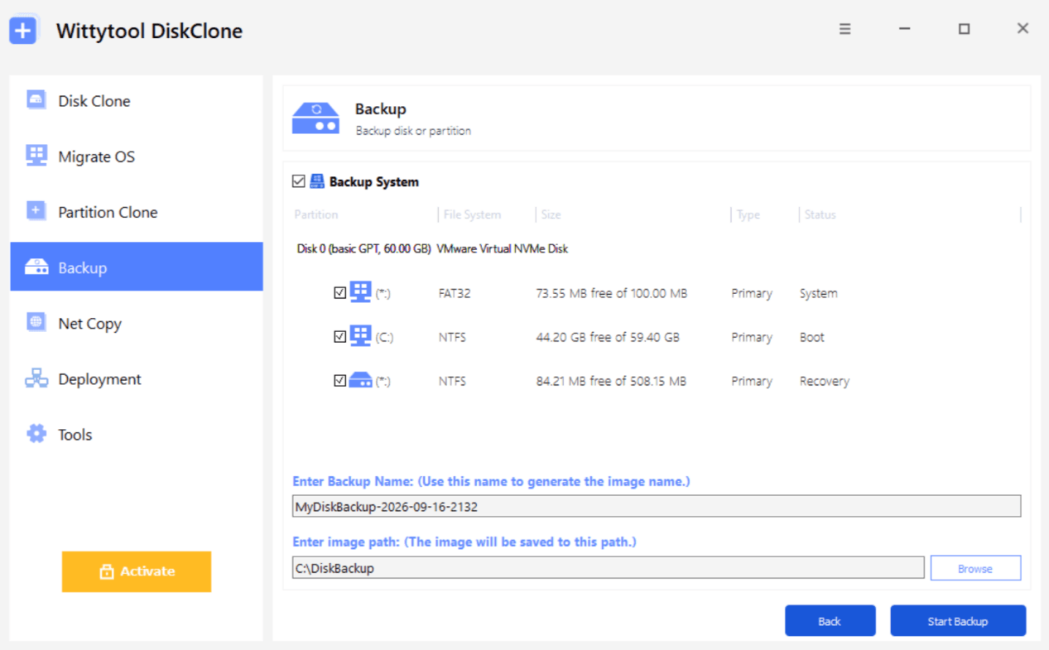1049x650 pixels.
Task: Click the backup name input field
Action: click(x=657, y=506)
